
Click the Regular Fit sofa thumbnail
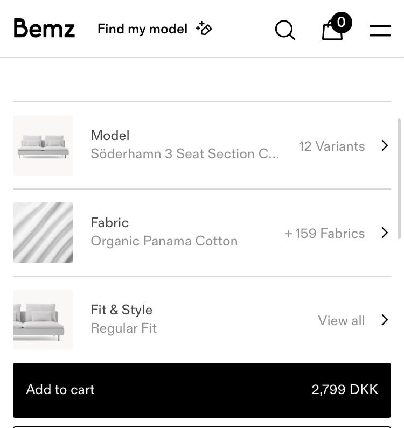tap(43, 320)
